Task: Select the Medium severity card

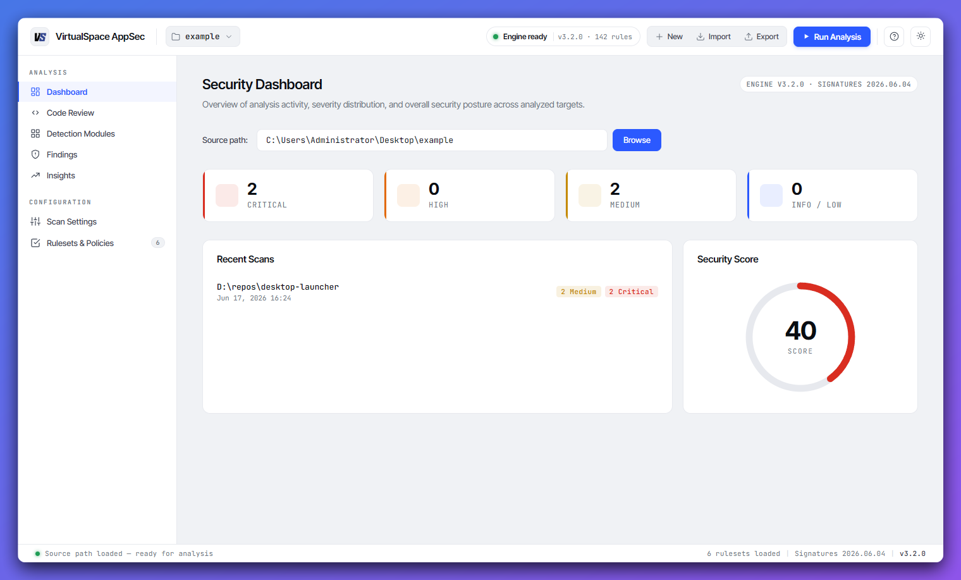Action: (x=651, y=195)
